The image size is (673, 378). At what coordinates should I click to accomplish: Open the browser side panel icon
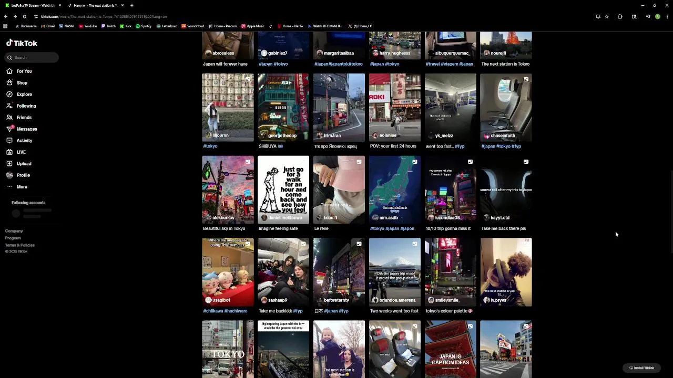pos(634,17)
